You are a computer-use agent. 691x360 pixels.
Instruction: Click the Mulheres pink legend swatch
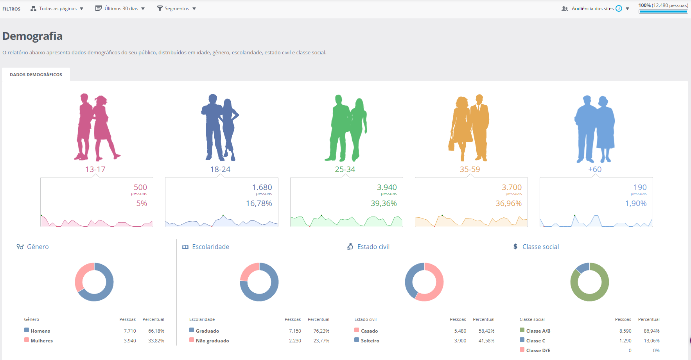click(27, 340)
